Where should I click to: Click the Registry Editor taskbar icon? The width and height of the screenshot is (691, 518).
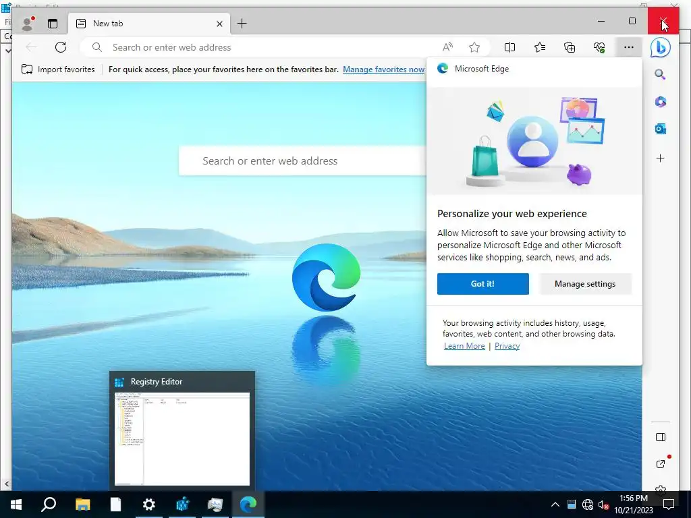[182, 505]
